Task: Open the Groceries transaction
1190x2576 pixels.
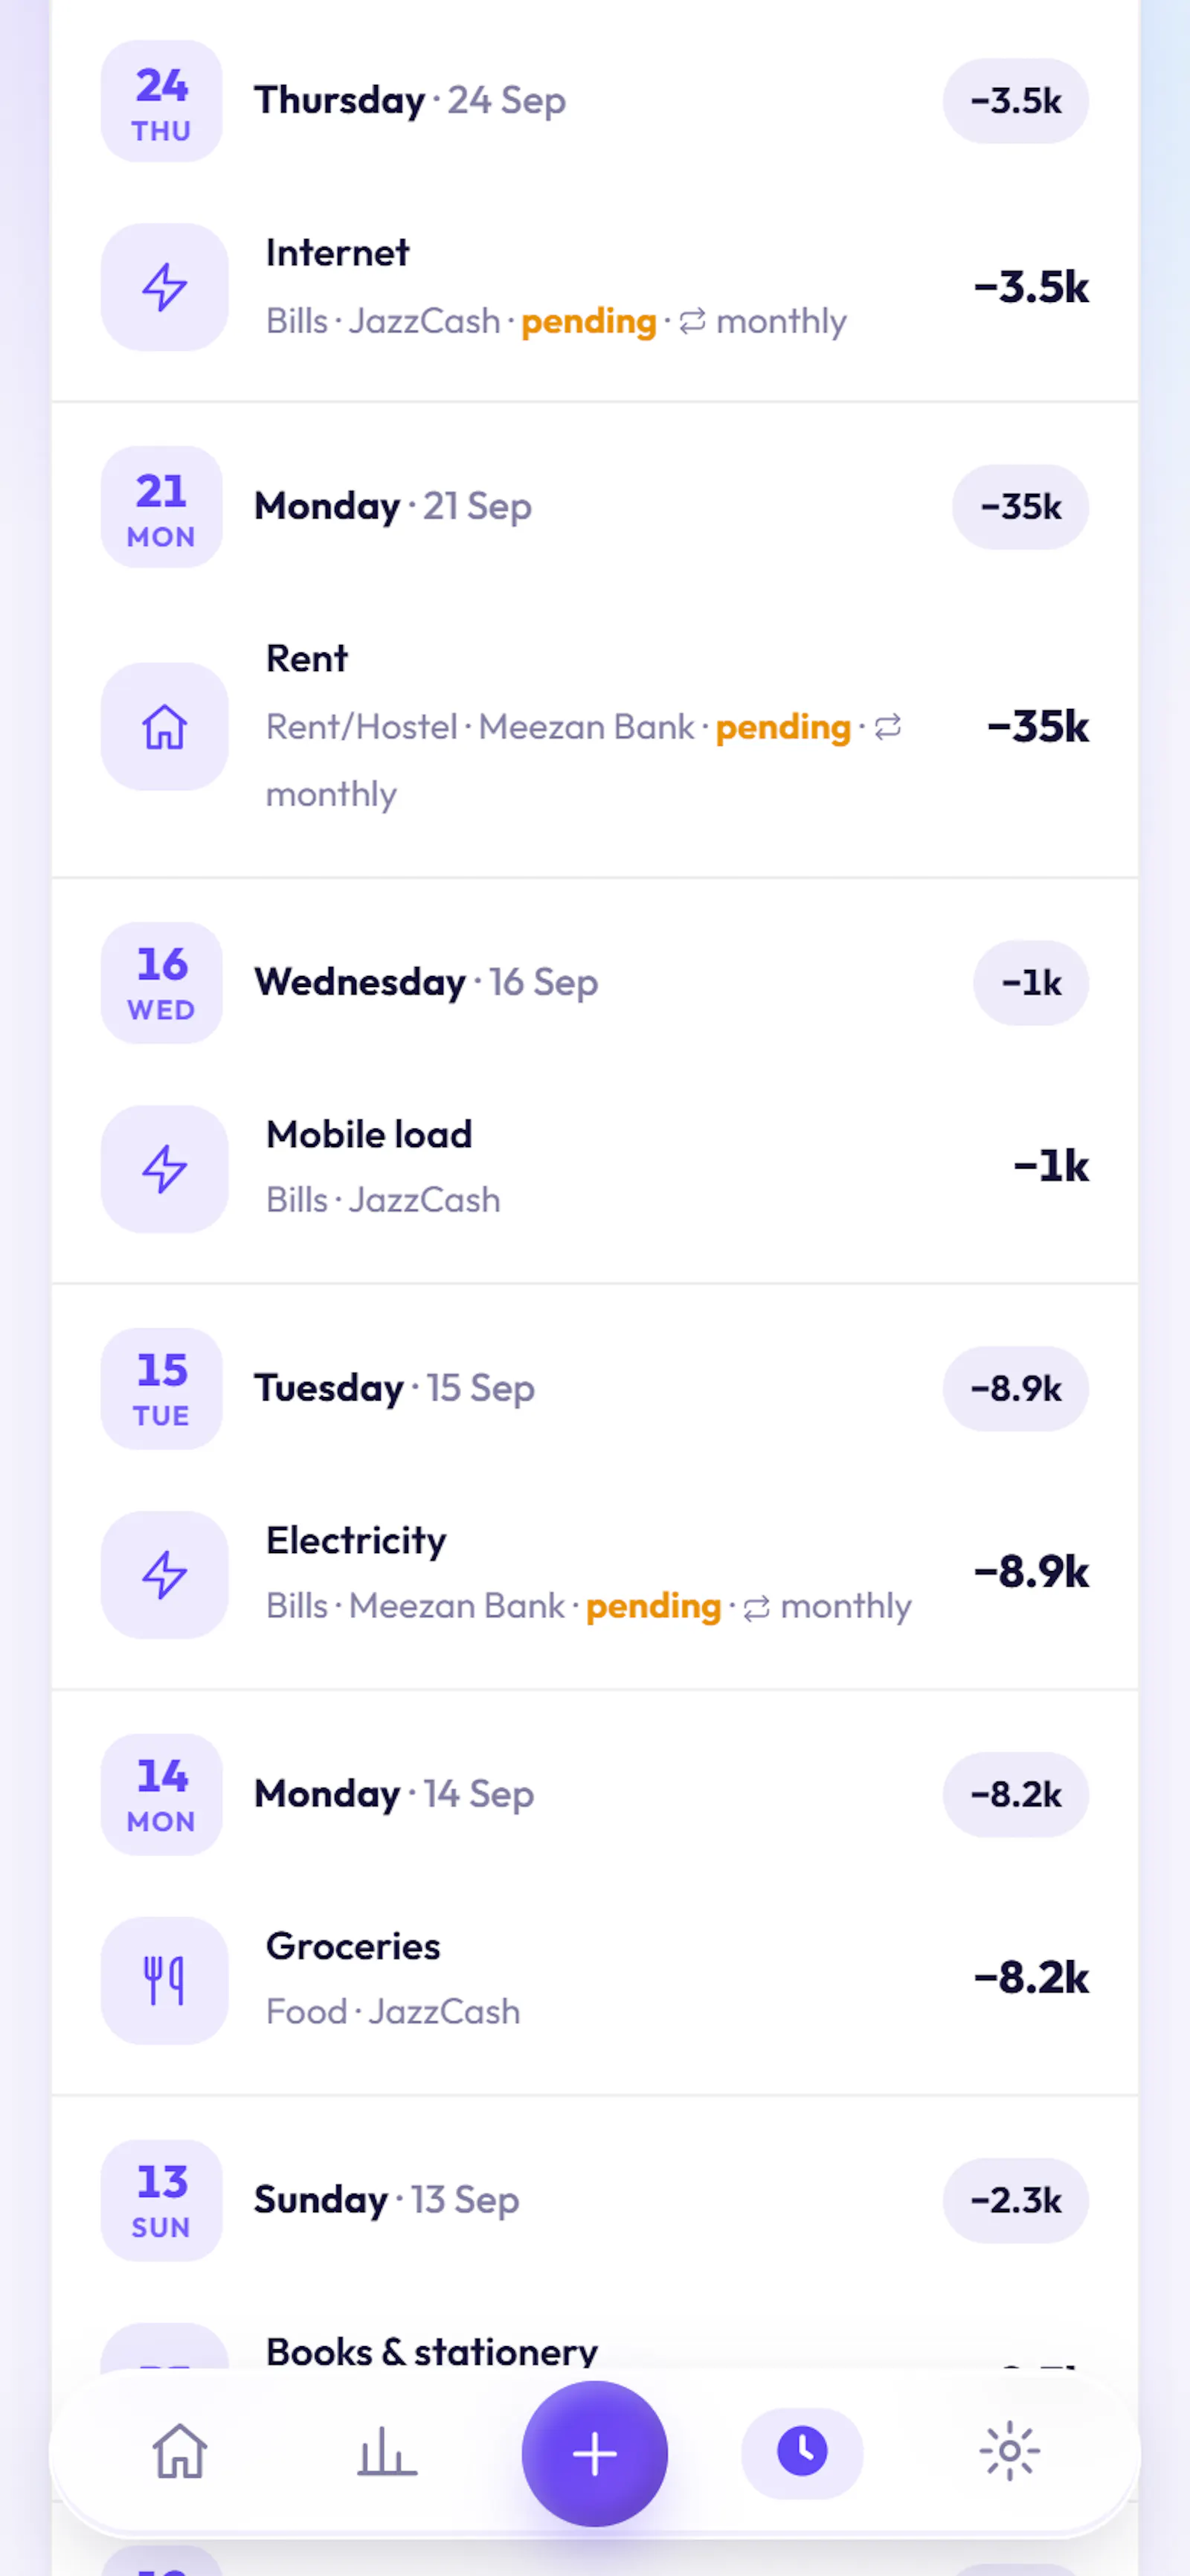Action: (x=595, y=1981)
